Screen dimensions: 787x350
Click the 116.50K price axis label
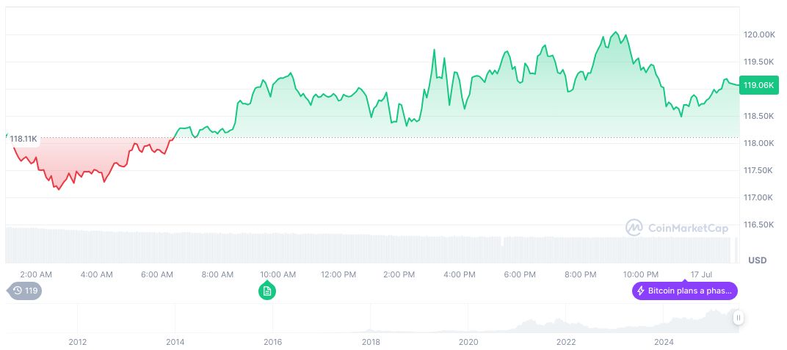pos(759,225)
